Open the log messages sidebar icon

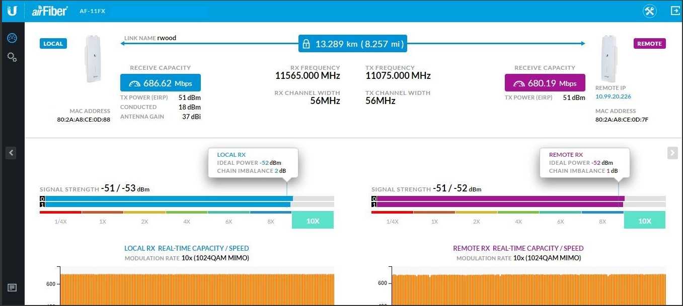12,287
